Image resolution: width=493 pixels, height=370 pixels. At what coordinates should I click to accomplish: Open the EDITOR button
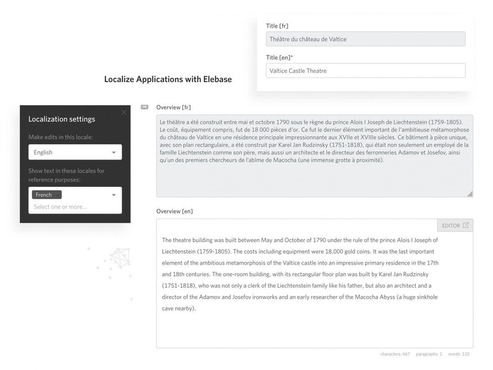pos(455,226)
